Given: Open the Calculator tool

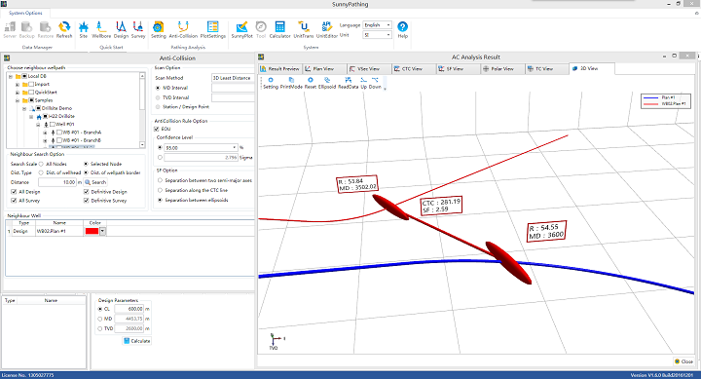Looking at the screenshot, I should pyautogui.click(x=279, y=30).
